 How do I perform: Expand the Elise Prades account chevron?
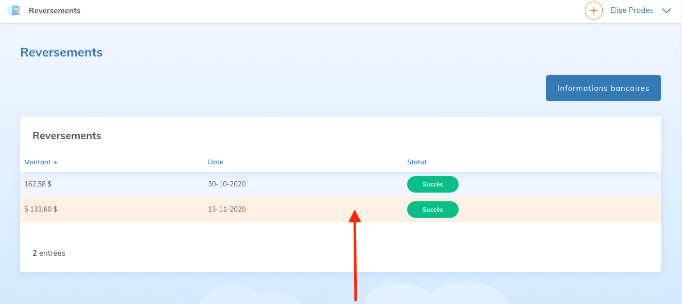(667, 11)
